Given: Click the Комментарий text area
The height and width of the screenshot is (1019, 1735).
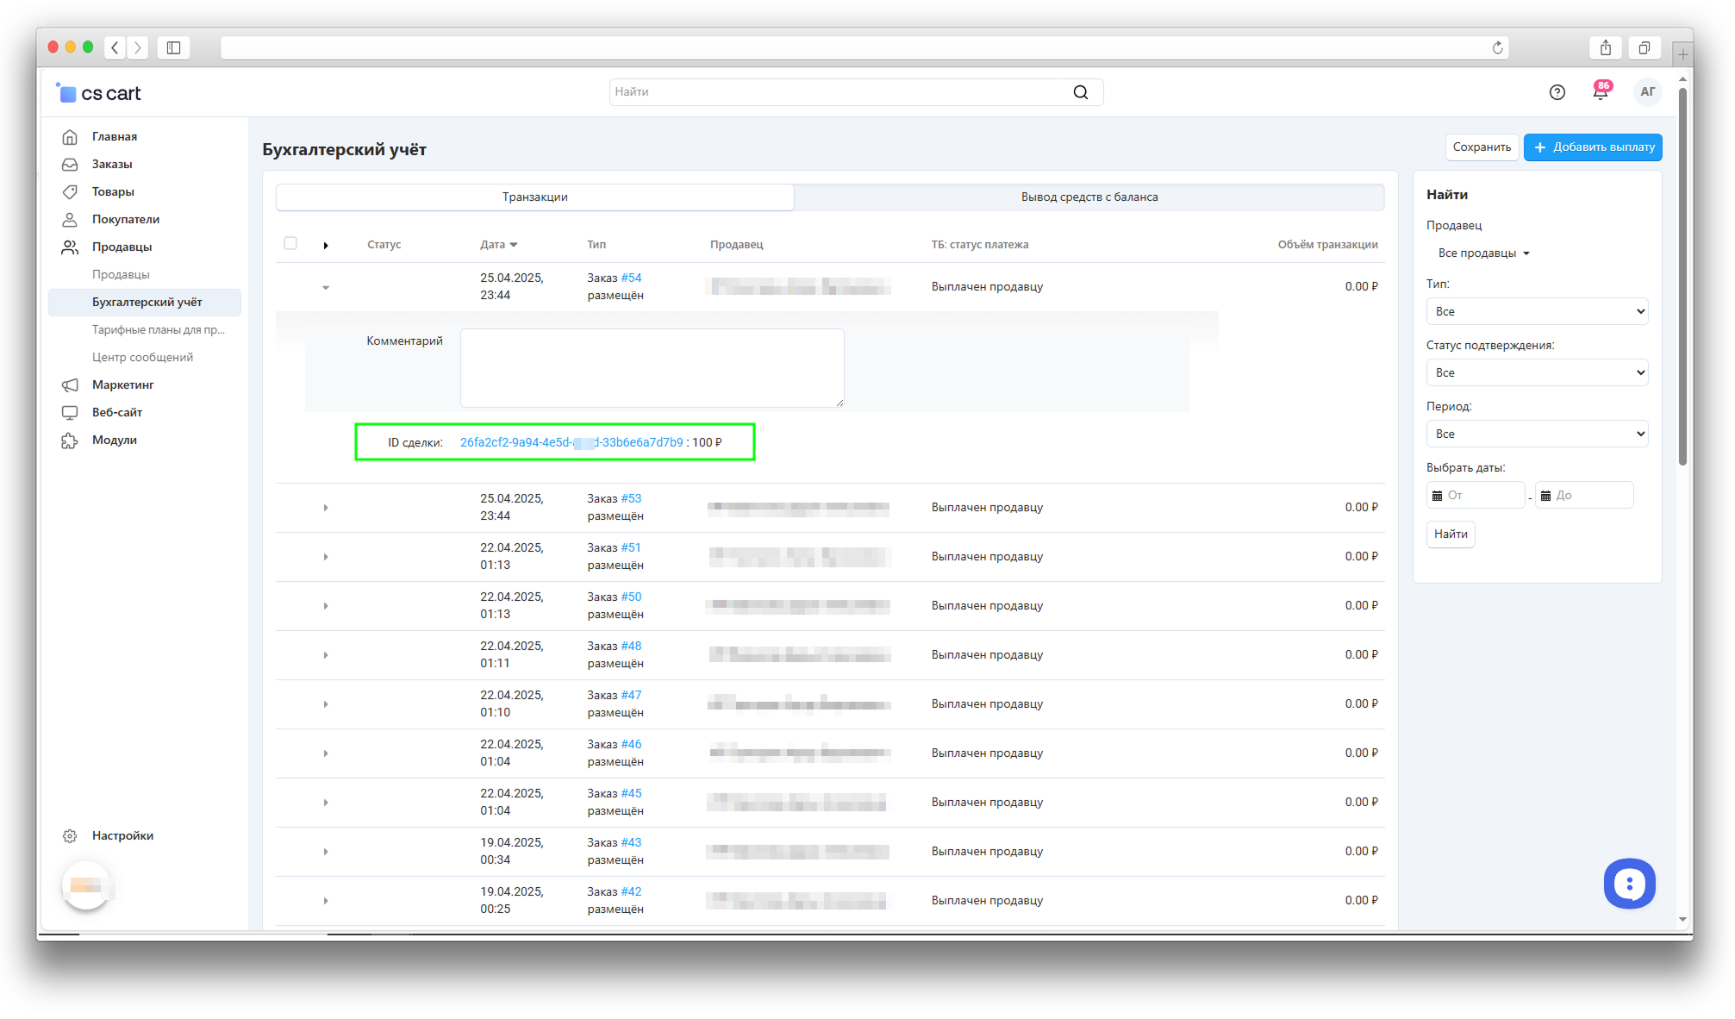Looking at the screenshot, I should click(652, 368).
